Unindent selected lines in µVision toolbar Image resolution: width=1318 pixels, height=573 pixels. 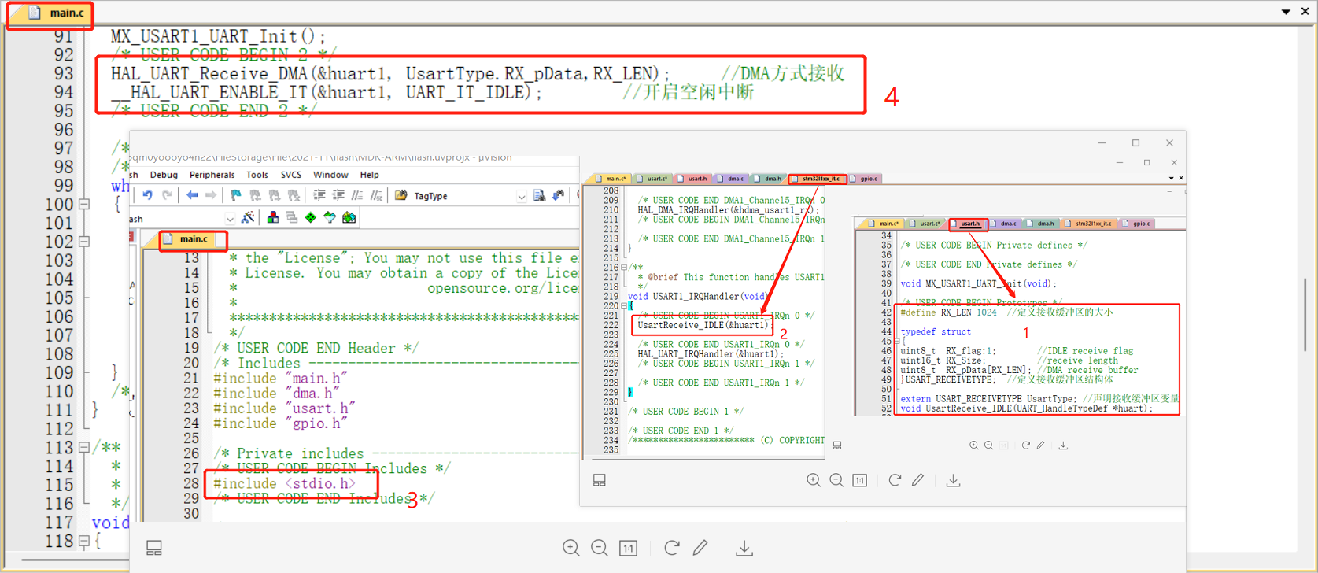pyautogui.click(x=338, y=195)
